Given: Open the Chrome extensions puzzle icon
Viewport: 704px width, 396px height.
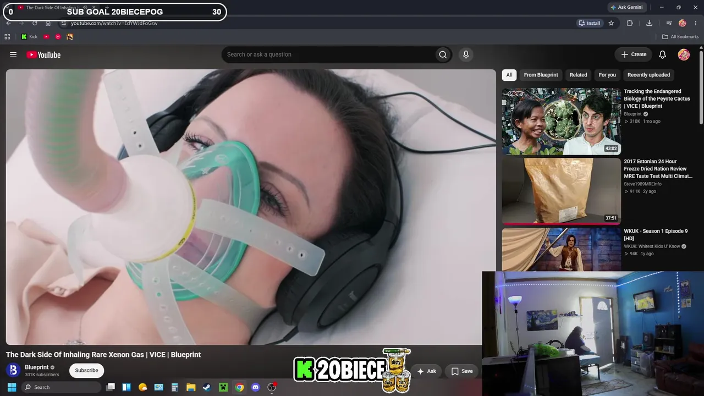Looking at the screenshot, I should tap(630, 23).
